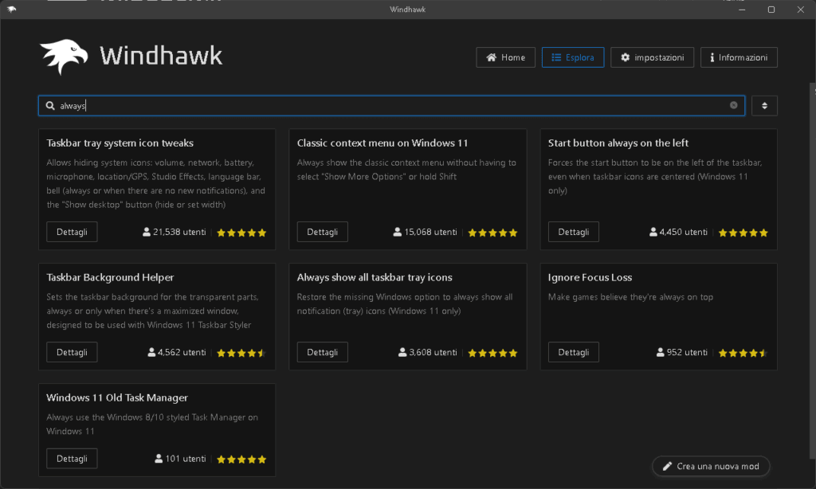Click star rating of Classic context menu mod
This screenshot has height=489, width=816.
tap(492, 233)
